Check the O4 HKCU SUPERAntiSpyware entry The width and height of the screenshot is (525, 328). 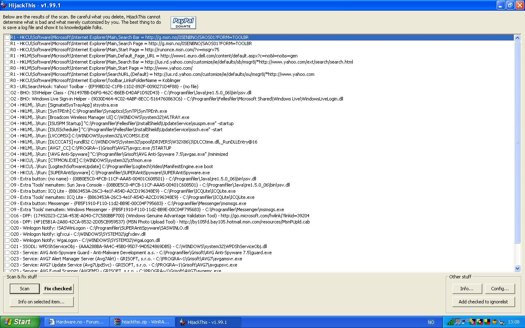(x=7, y=173)
